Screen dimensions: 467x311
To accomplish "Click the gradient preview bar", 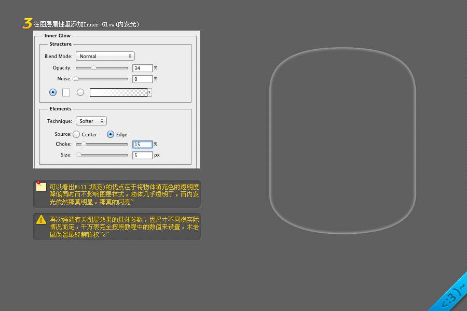I will (118, 93).
